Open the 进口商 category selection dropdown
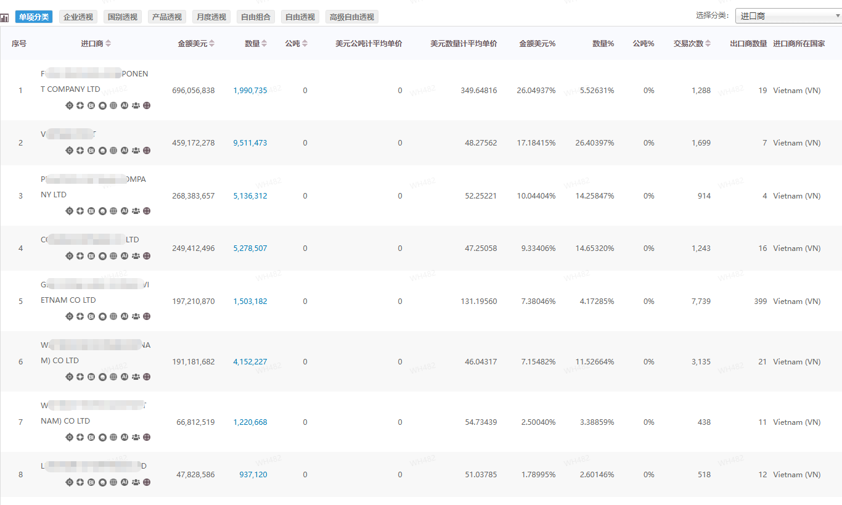Image resolution: width=842 pixels, height=505 pixels. 788,15
